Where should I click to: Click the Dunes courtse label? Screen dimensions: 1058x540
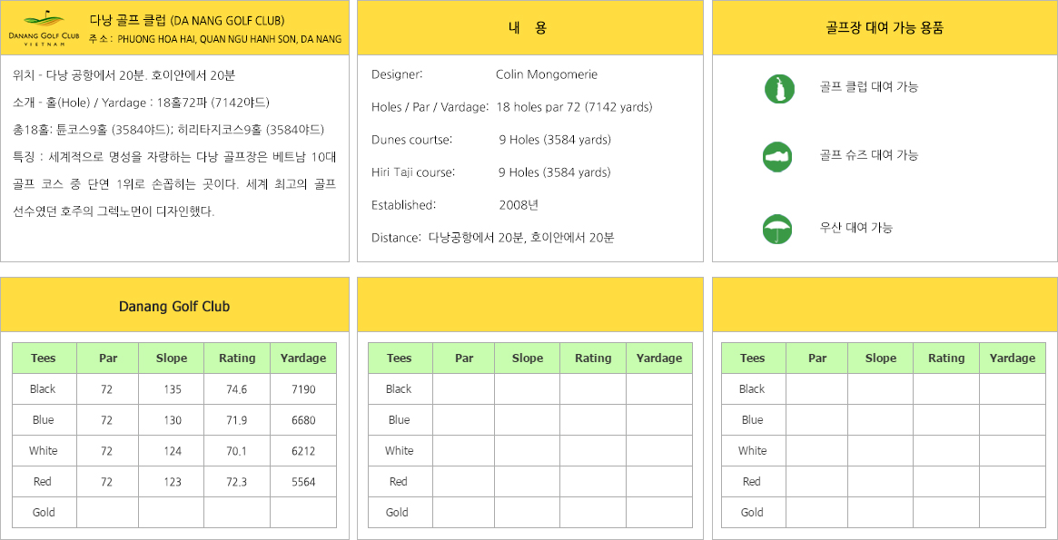click(x=410, y=140)
